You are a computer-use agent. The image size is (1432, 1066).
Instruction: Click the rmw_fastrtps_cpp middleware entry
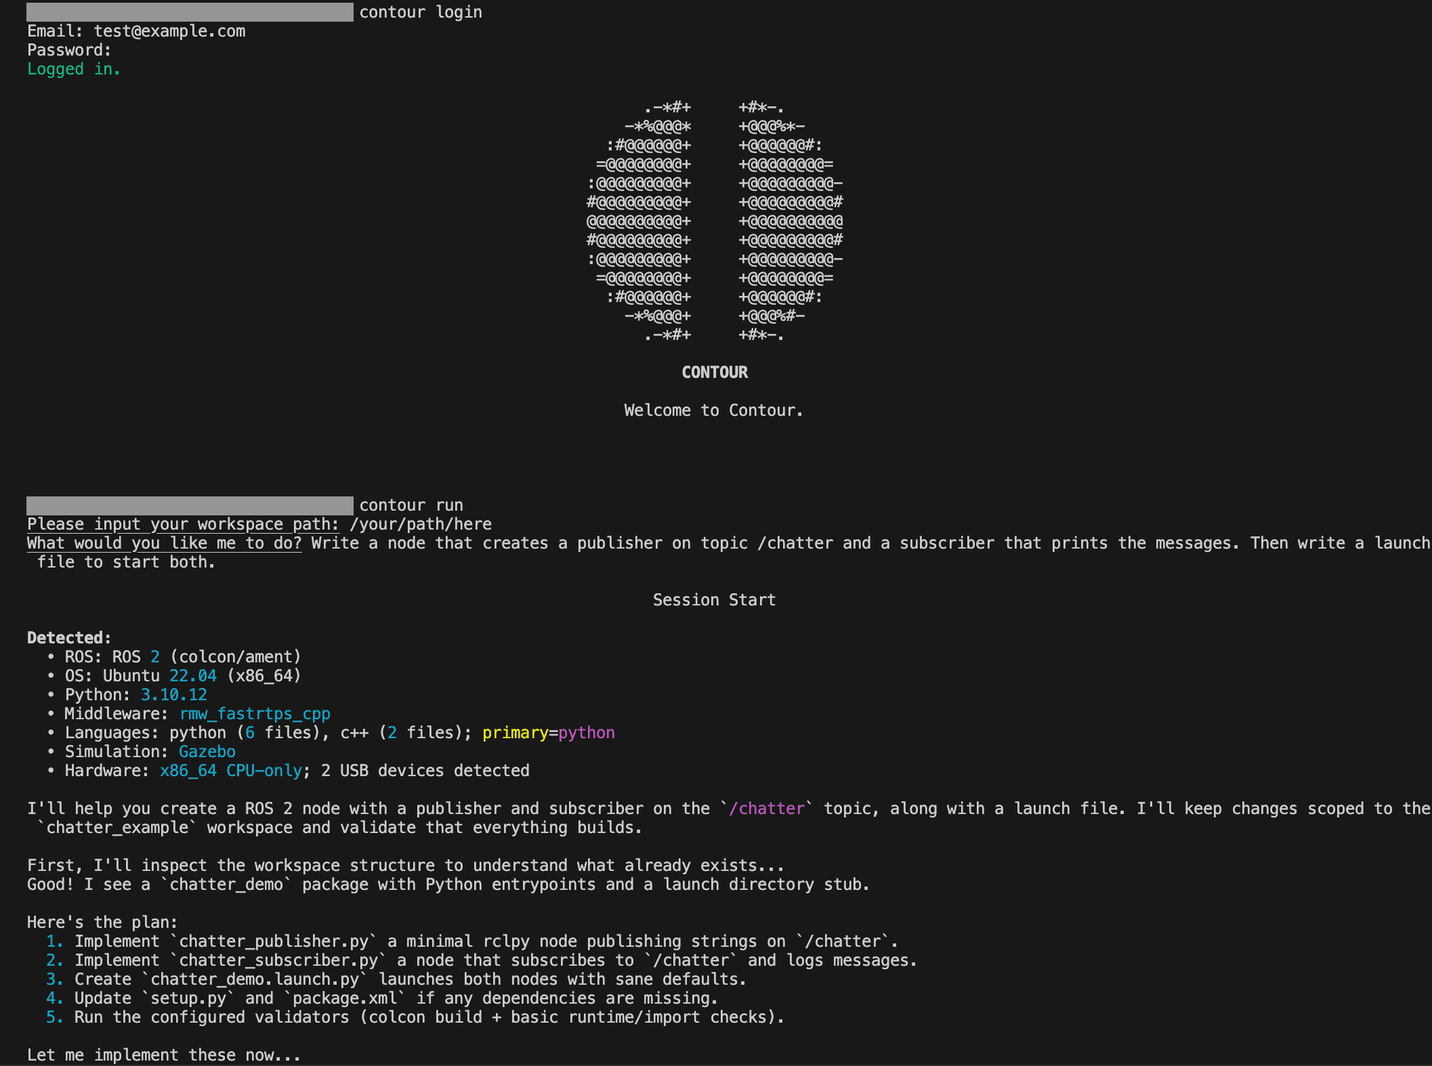coord(255,713)
